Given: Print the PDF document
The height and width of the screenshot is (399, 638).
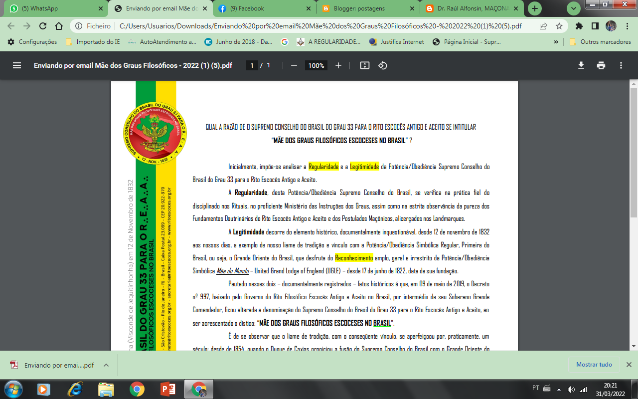Looking at the screenshot, I should (x=601, y=65).
